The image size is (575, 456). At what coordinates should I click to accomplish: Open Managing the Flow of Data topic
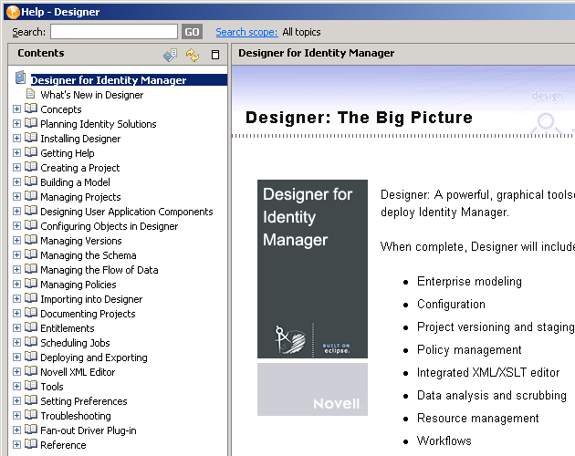coord(99,270)
